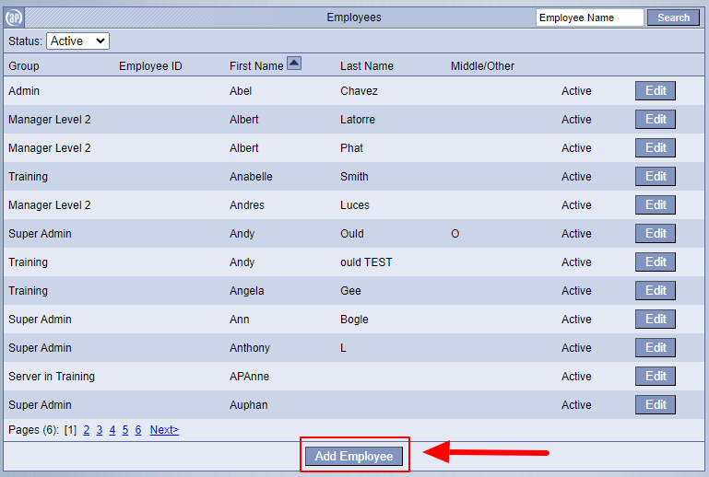Viewport: 709px width, 477px height.
Task: Select the last name ould TEST cell
Action: tap(366, 262)
